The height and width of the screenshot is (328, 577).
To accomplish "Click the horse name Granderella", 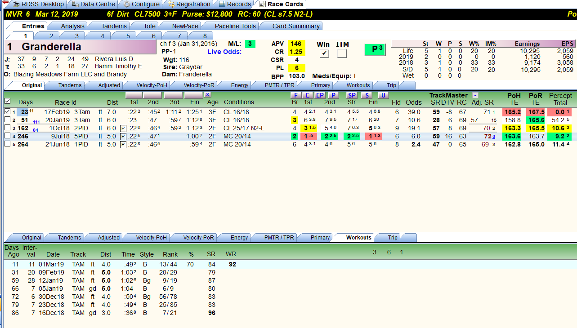I will tap(51, 47).
